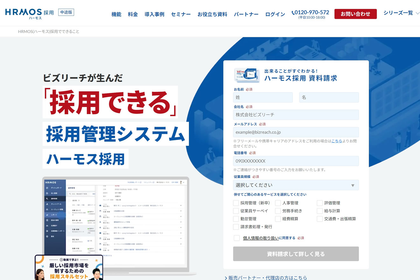This screenshot has height=280, width=420.
Task: Go to the パートナー page
Action: [x=246, y=14]
